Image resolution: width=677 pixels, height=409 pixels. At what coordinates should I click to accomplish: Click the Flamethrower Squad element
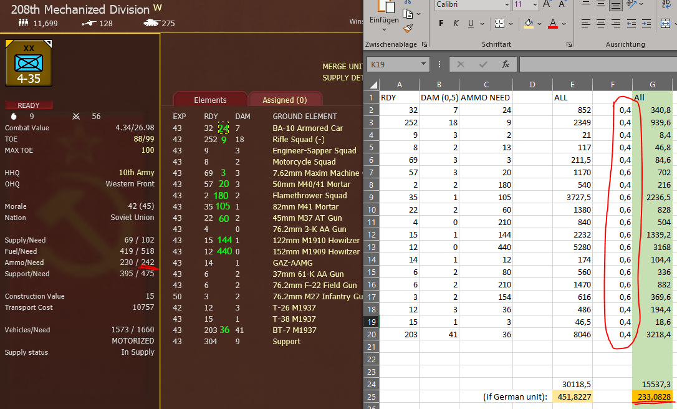click(310, 196)
